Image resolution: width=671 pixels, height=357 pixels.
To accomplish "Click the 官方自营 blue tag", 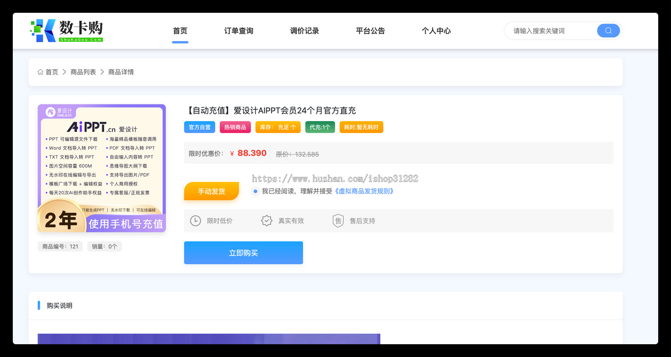I will (200, 127).
